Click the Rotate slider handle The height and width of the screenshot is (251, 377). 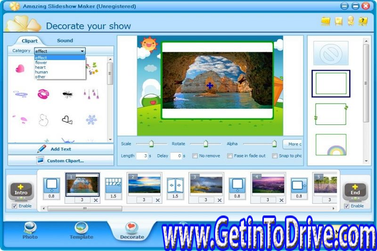pos(206,144)
